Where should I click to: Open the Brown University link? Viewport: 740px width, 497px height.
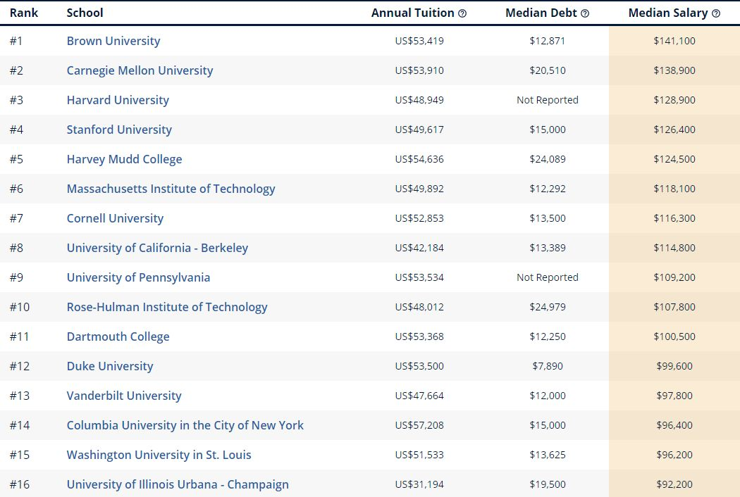113,41
